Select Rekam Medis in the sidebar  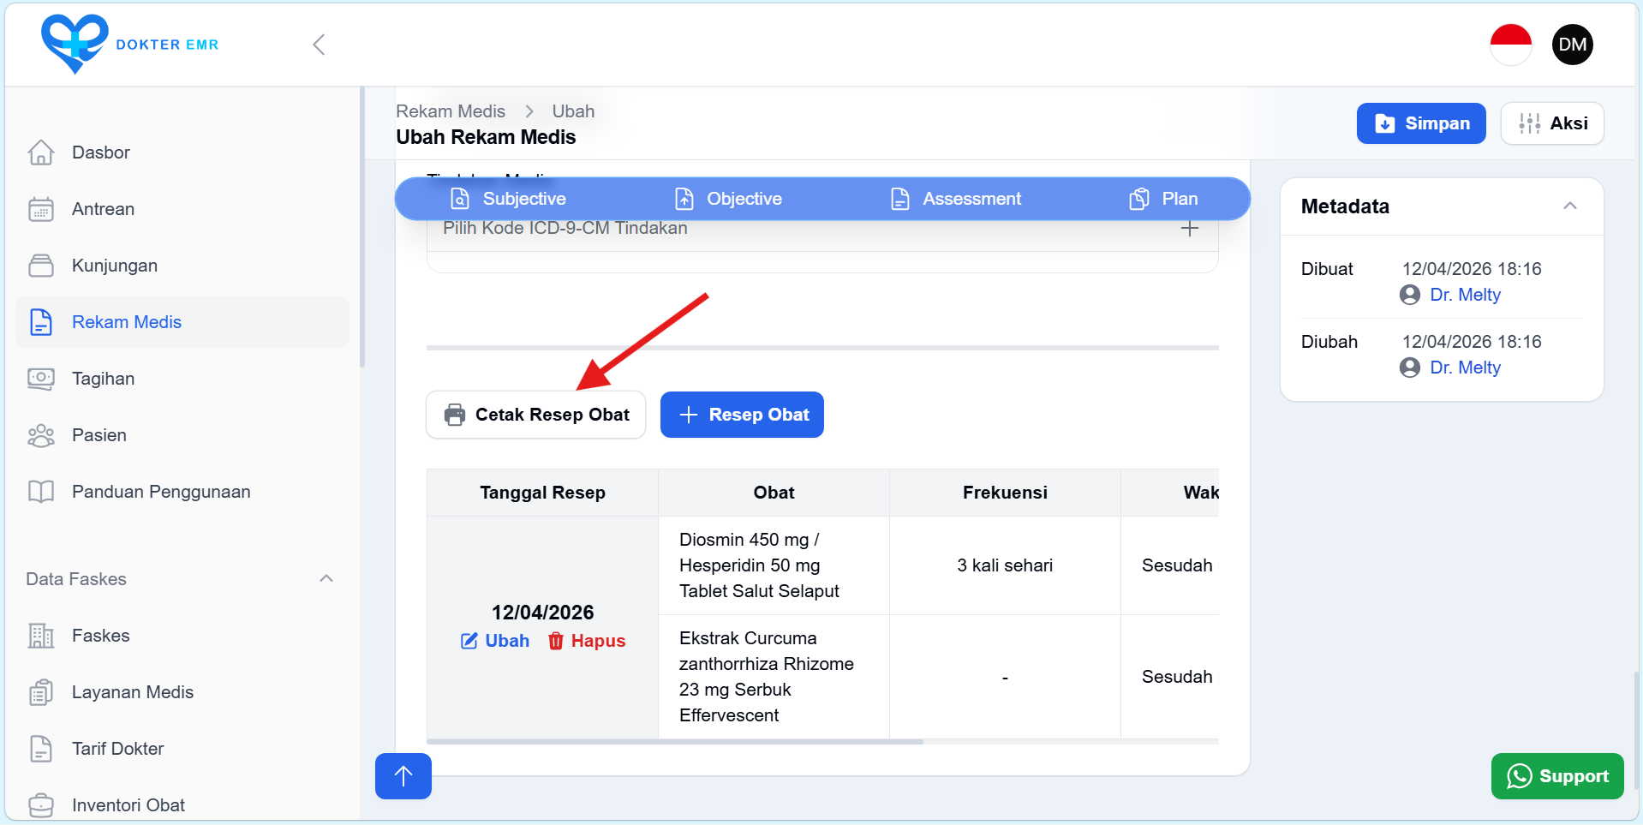(182, 322)
